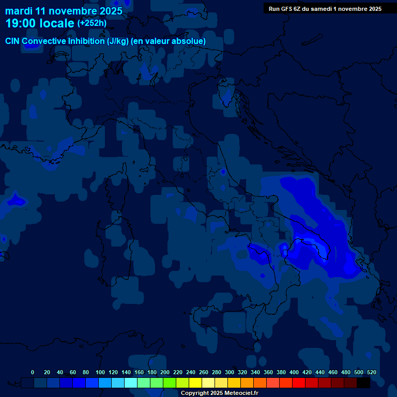The width and height of the screenshot is (397, 397).
Task: Pick the cyan swatch in the color scale
Action: 131,383
